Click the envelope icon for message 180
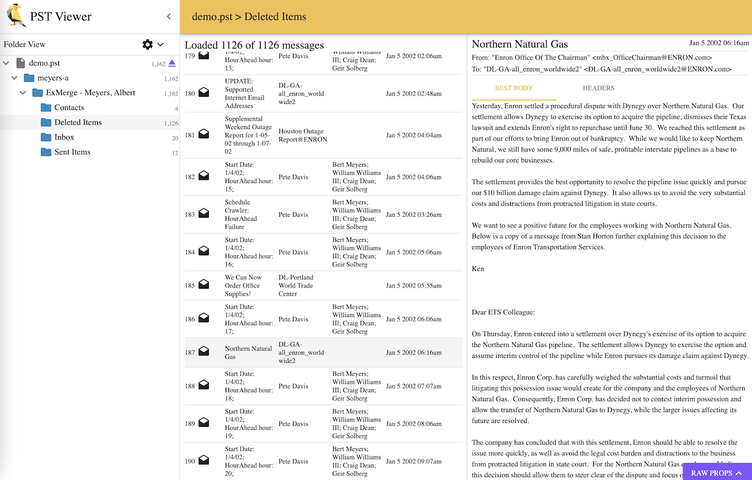 pos(204,93)
